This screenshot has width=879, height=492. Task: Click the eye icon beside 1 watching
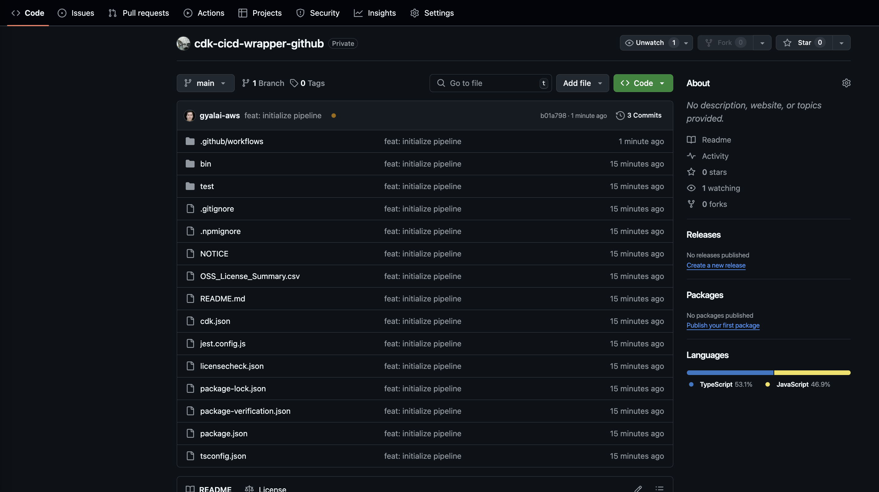[691, 188]
